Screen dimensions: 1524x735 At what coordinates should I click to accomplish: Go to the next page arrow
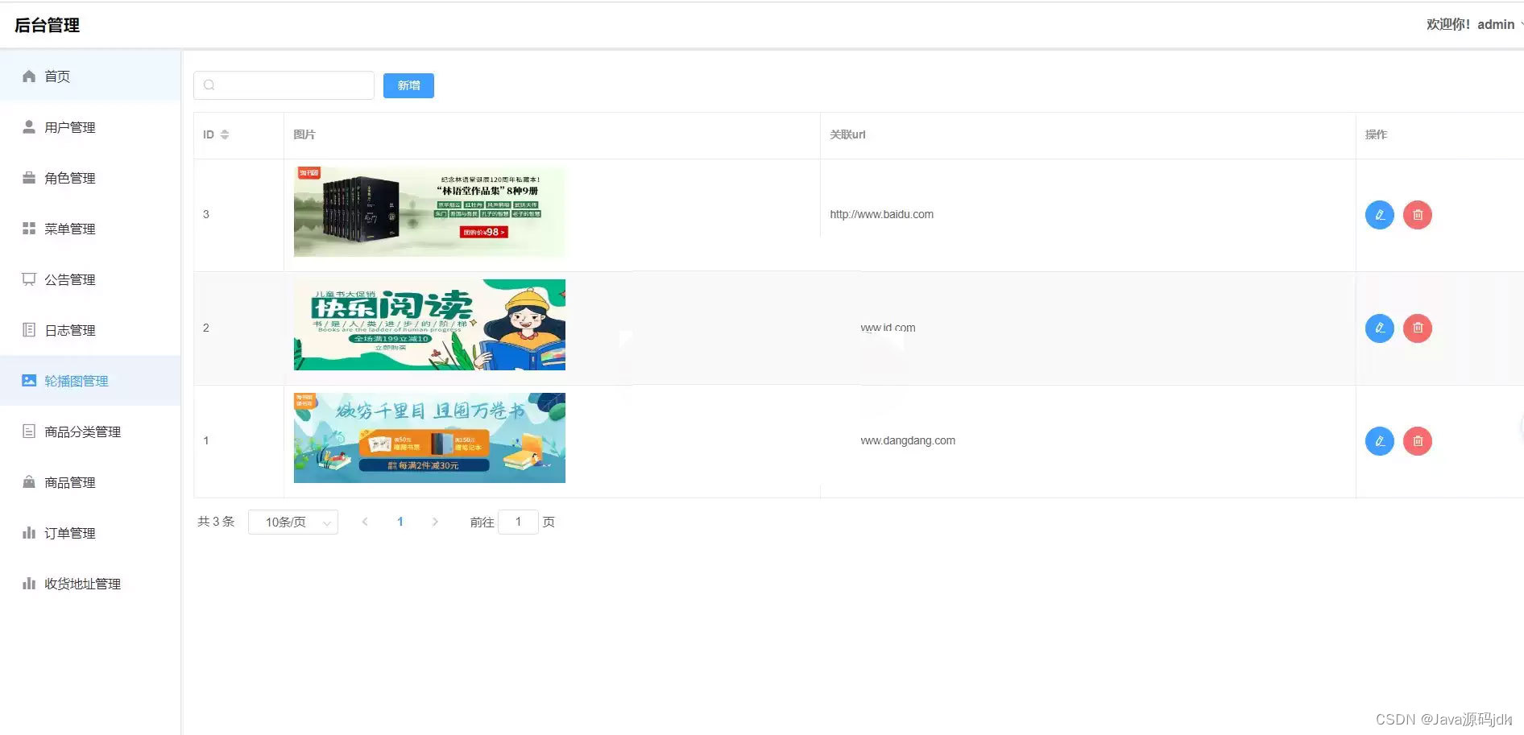(x=435, y=522)
